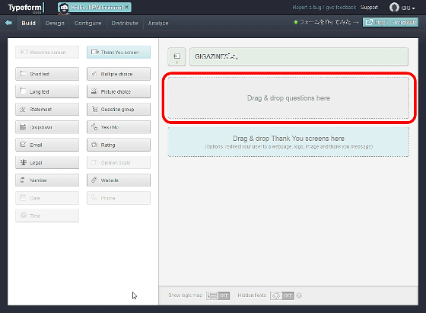Click the Phone question block
This screenshot has height=313, width=426.
click(x=119, y=198)
